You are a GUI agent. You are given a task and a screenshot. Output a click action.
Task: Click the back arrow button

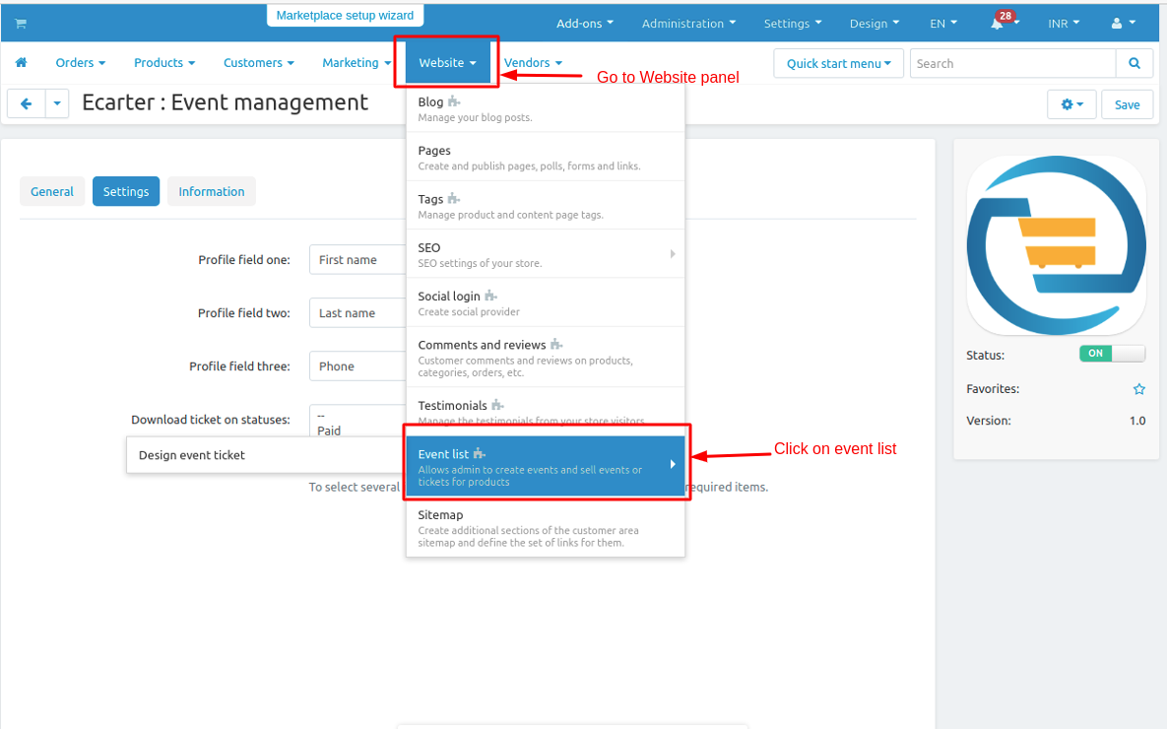tap(27, 103)
